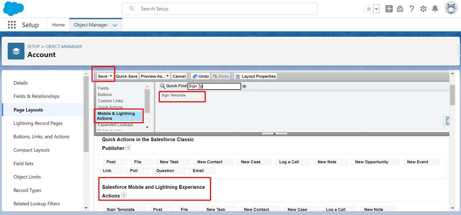Viewport: 461px width, 215px height.
Task: Open the setup gear icon
Action: pos(424,9)
